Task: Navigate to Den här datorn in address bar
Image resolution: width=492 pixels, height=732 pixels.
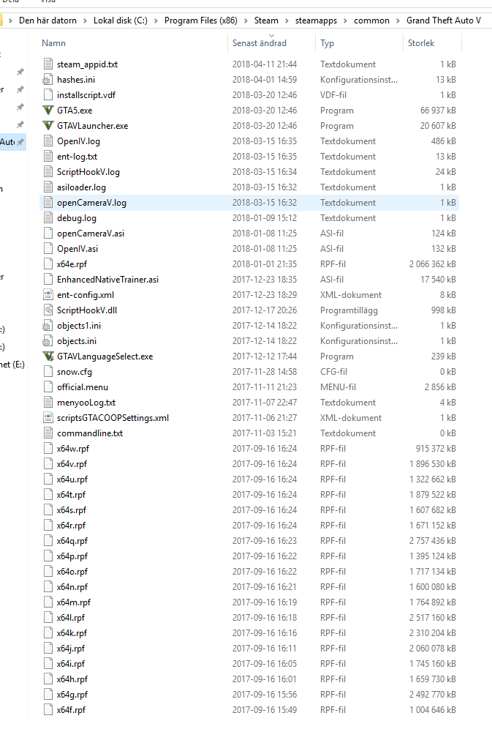Action: (x=48, y=20)
